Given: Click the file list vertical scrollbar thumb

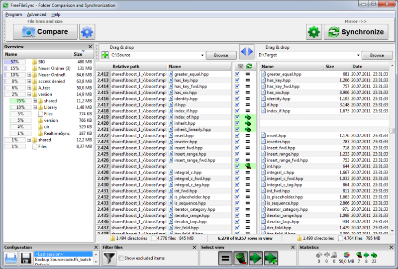Looking at the screenshot, I should pos(392,130).
